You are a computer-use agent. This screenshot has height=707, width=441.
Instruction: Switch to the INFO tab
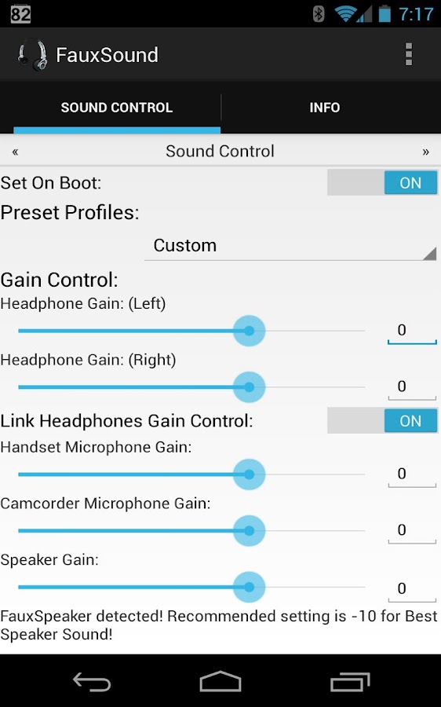(324, 108)
